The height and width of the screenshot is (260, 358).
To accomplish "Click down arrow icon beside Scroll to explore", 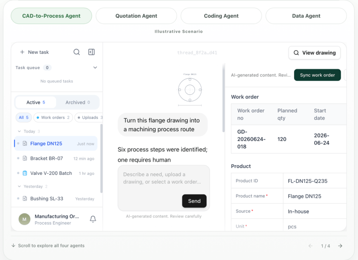I will pyautogui.click(x=13, y=245).
